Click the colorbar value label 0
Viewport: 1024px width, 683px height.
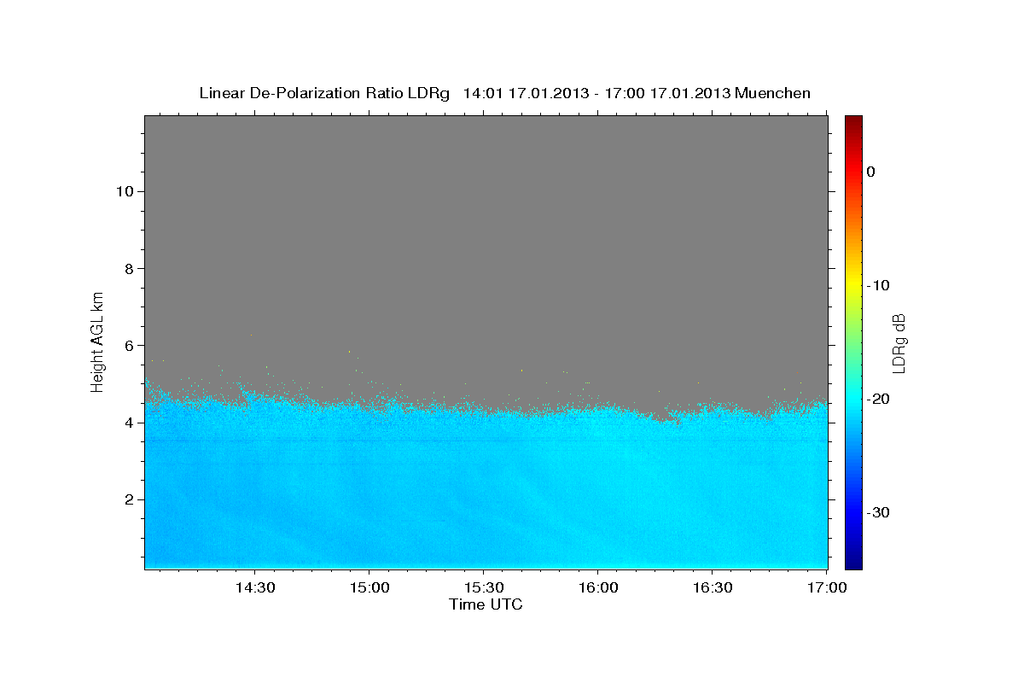tap(870, 172)
